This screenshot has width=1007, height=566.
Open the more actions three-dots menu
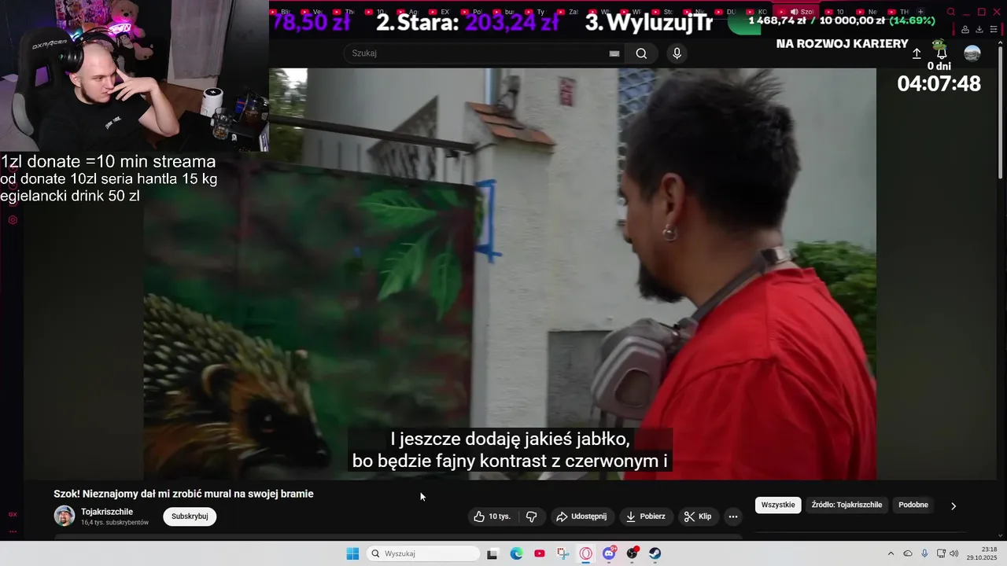point(733,516)
